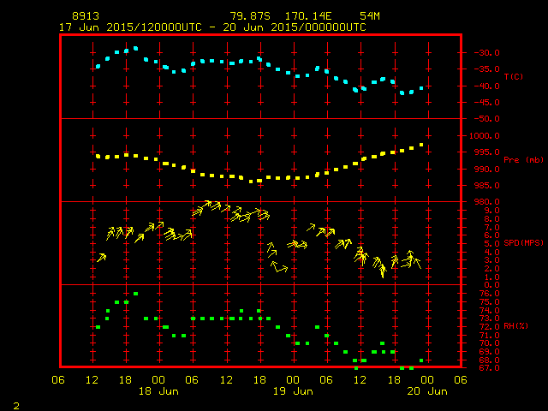Click the number 2 below the chart

tap(16, 406)
